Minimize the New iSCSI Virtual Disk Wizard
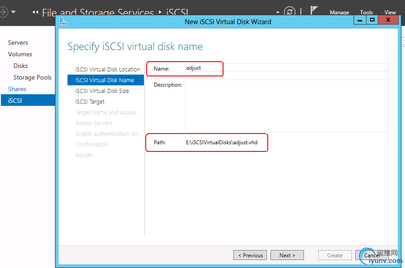The height and width of the screenshot is (268, 405). point(359,20)
